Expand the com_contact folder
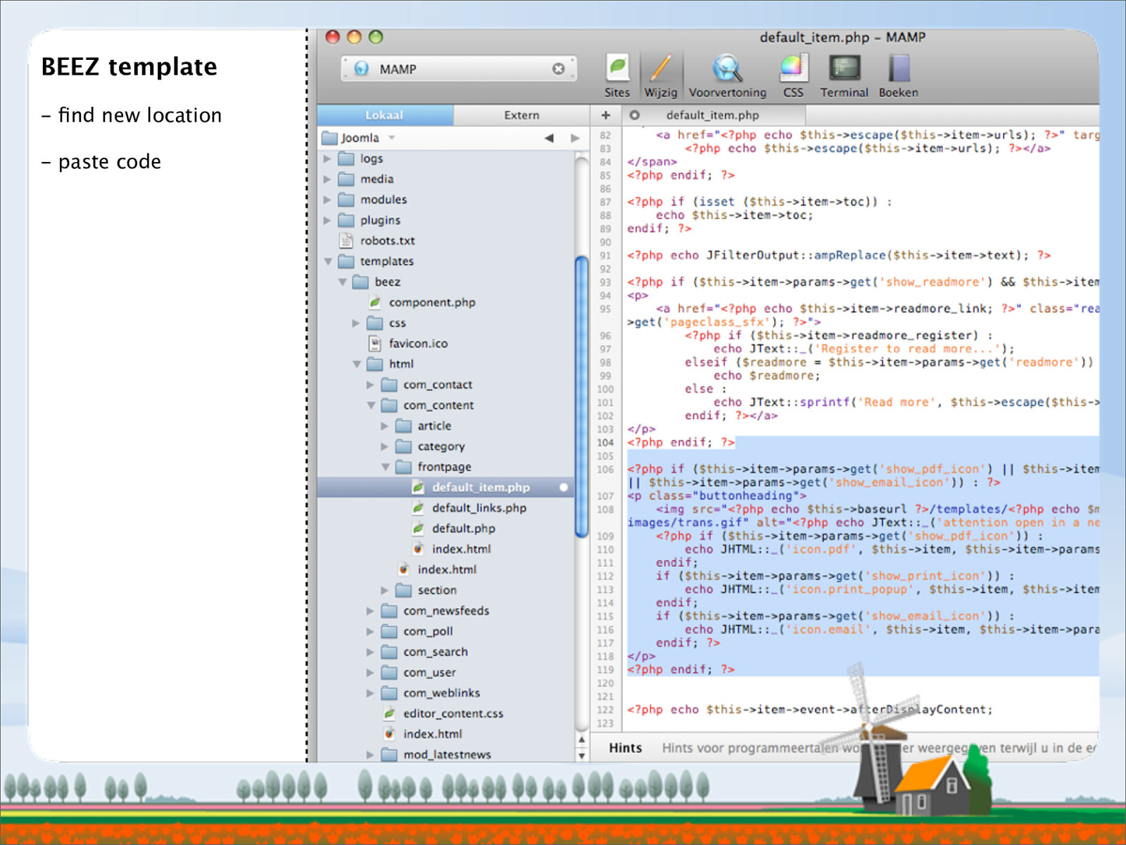The width and height of the screenshot is (1126, 845). point(370,385)
